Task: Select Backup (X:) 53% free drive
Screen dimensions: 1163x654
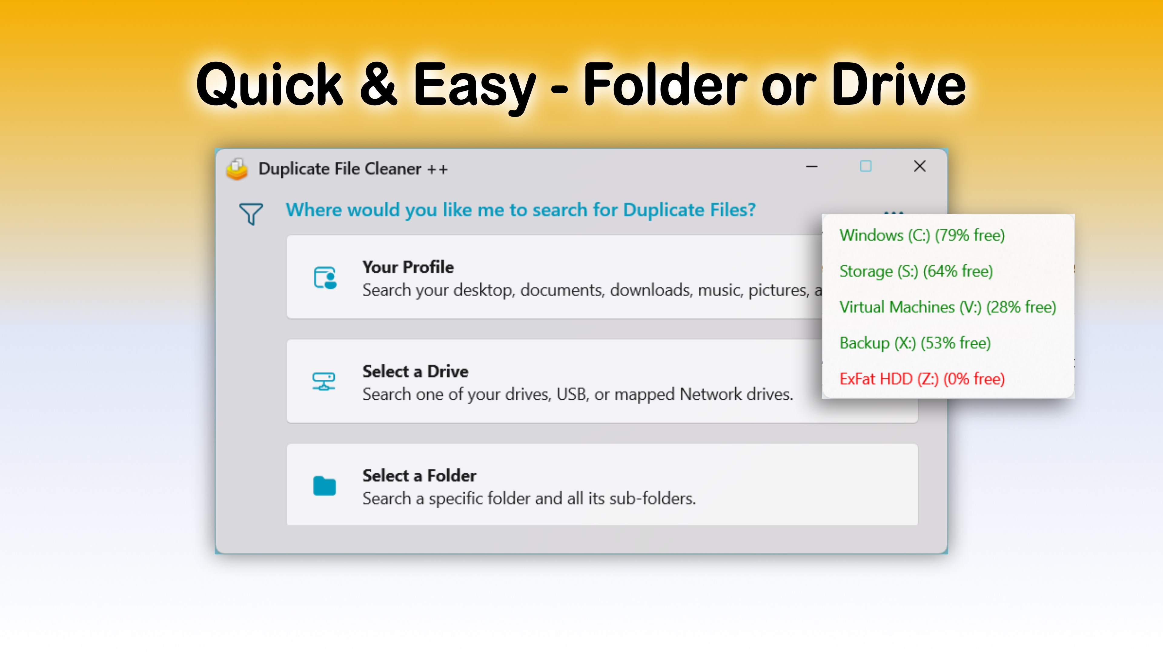Action: (915, 343)
